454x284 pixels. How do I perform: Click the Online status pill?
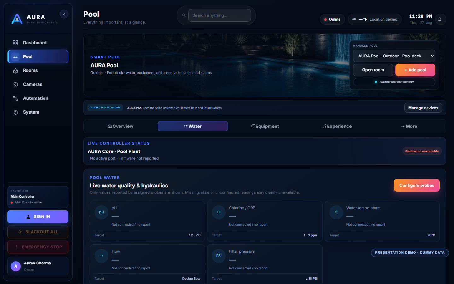pos(332,19)
